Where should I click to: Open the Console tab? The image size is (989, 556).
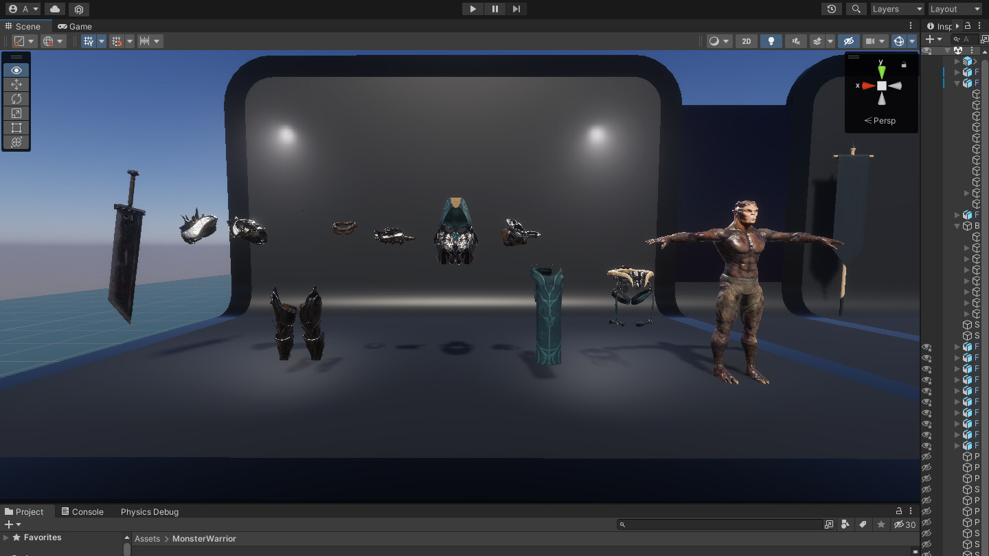pos(82,511)
